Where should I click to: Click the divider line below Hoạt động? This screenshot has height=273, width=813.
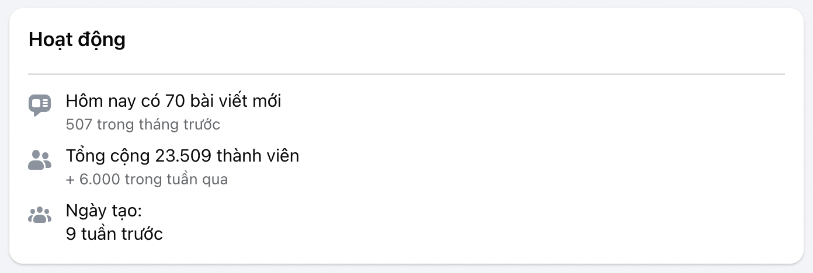pyautogui.click(x=406, y=74)
